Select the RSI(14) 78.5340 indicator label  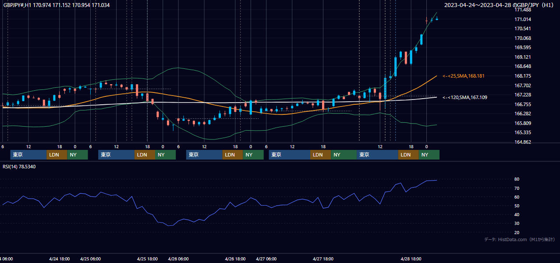click(19, 167)
